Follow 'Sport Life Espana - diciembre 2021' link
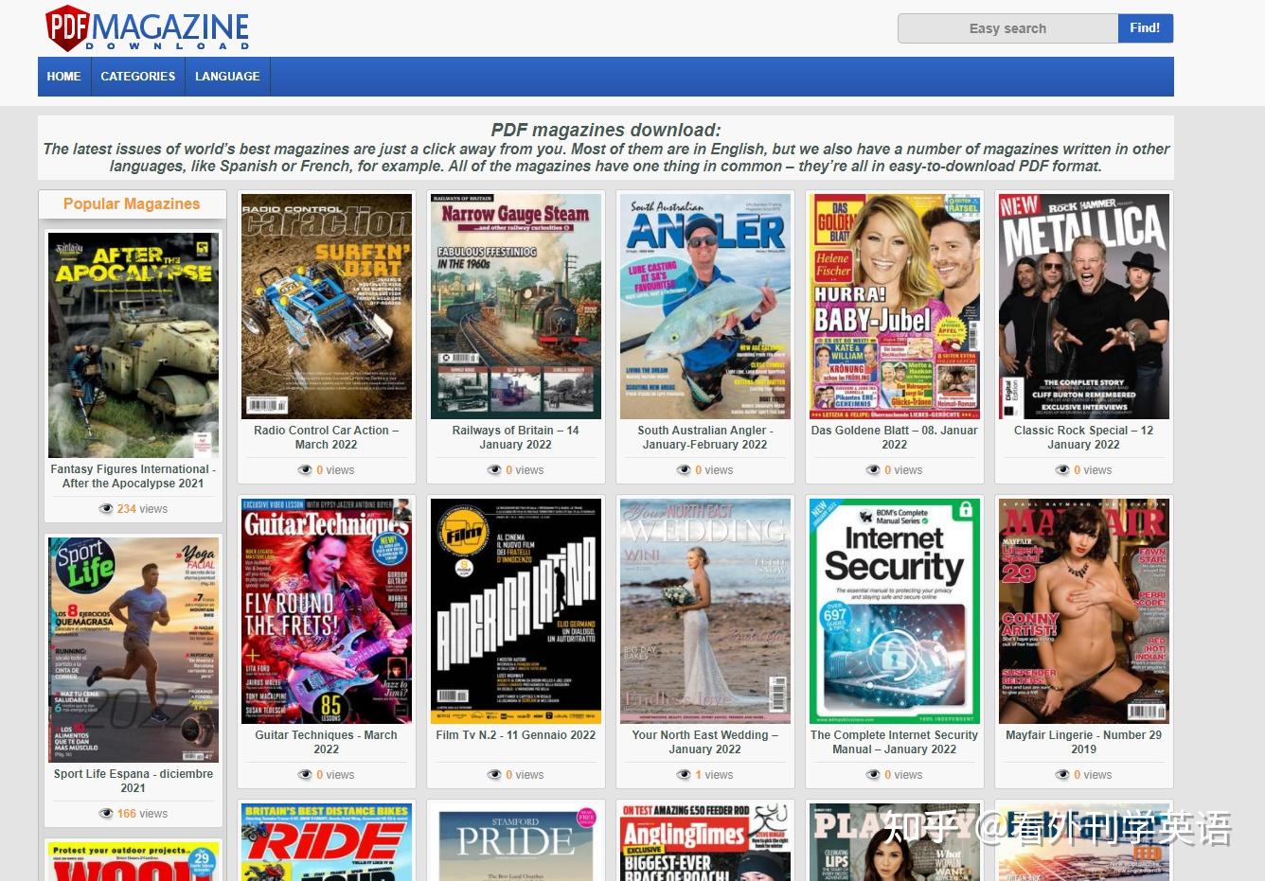This screenshot has width=1265, height=881. (x=134, y=781)
